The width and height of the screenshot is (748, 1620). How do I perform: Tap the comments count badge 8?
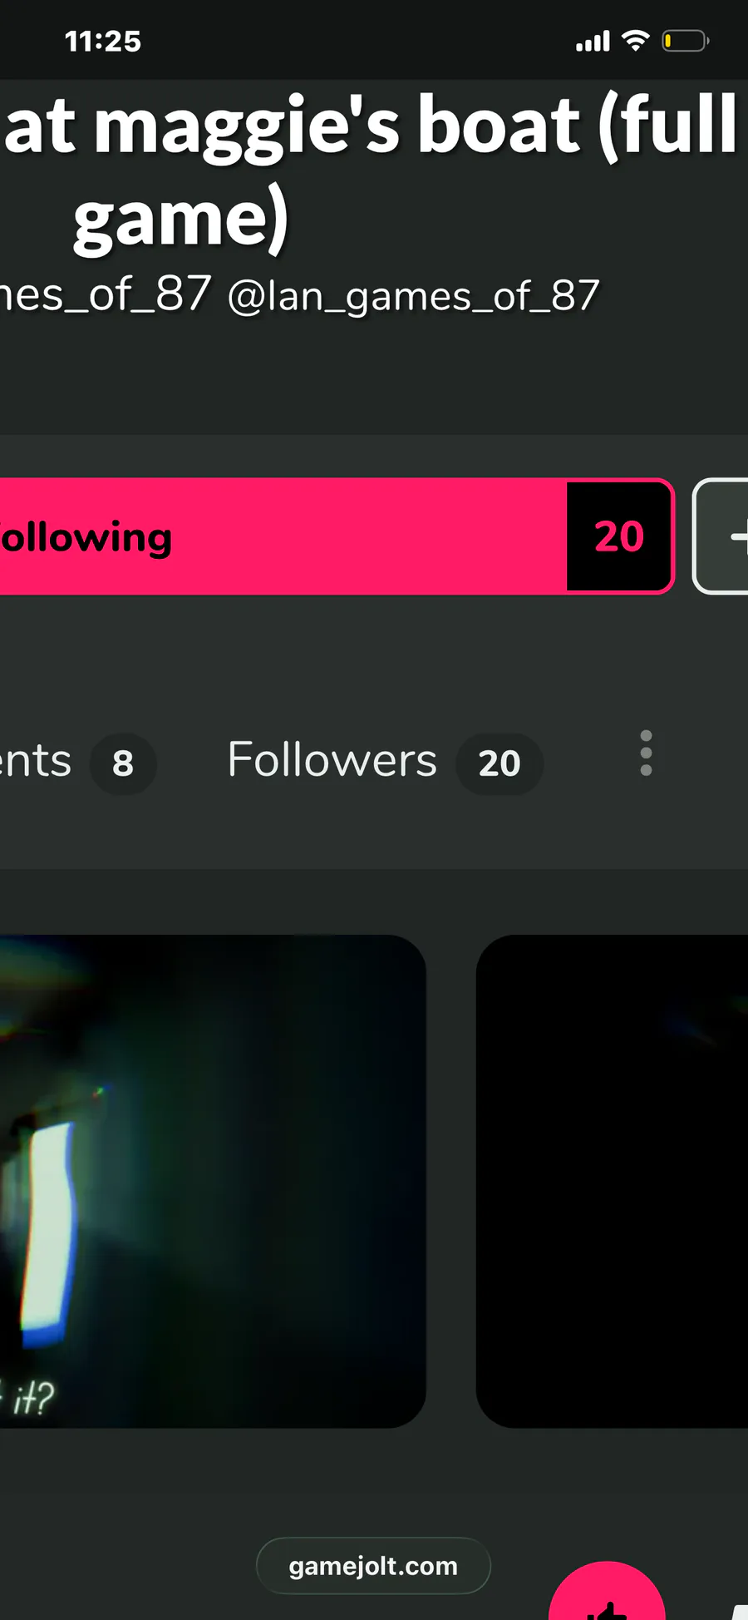click(123, 763)
